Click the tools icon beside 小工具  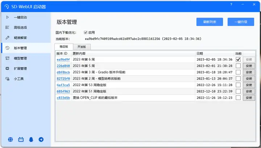pos(7,79)
